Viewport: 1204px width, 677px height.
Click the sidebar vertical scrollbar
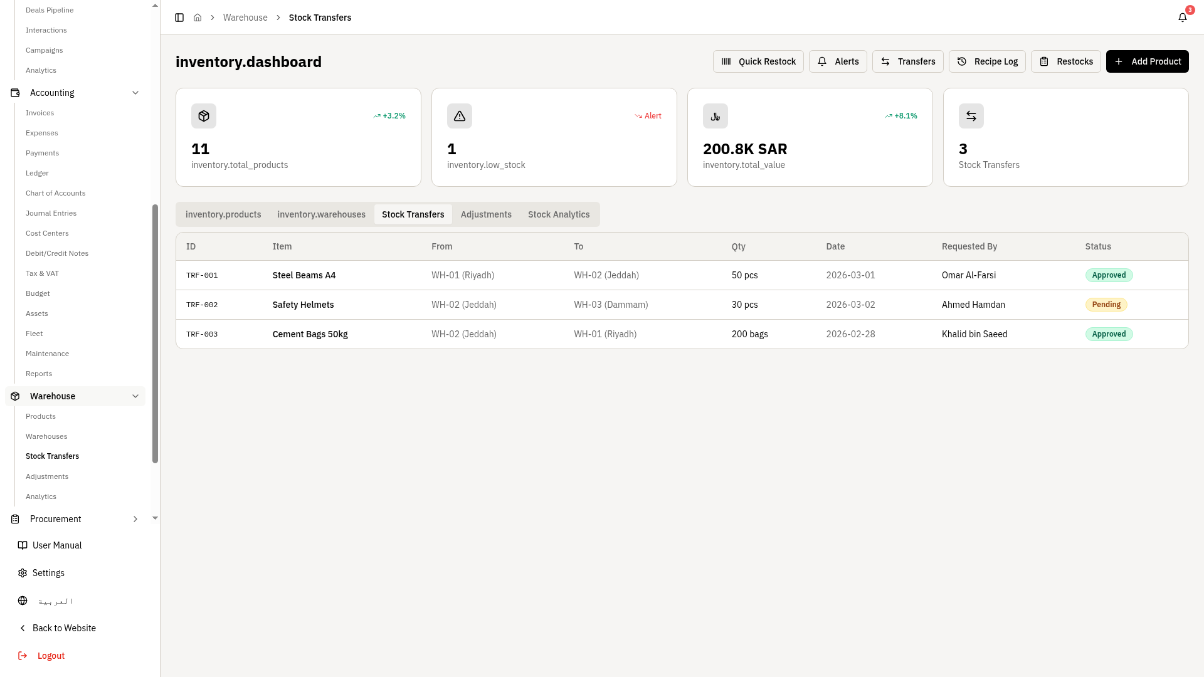click(x=156, y=333)
